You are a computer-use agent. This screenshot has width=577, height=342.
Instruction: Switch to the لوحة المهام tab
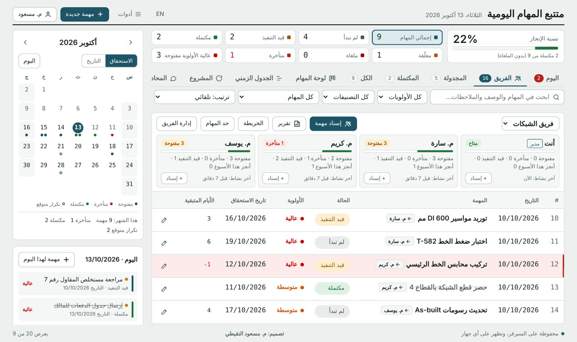(x=316, y=78)
